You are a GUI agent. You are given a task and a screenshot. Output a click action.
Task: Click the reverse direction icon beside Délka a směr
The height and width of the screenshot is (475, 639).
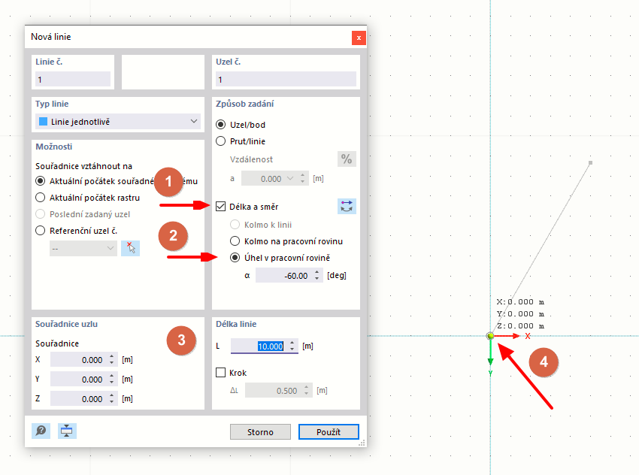coord(347,206)
